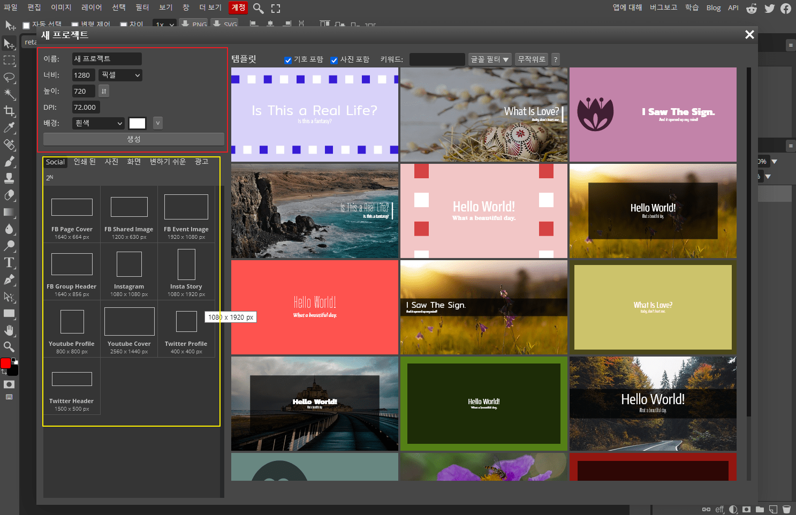The width and height of the screenshot is (796, 515).
Task: Click the red 계정 account menu
Action: tap(238, 7)
